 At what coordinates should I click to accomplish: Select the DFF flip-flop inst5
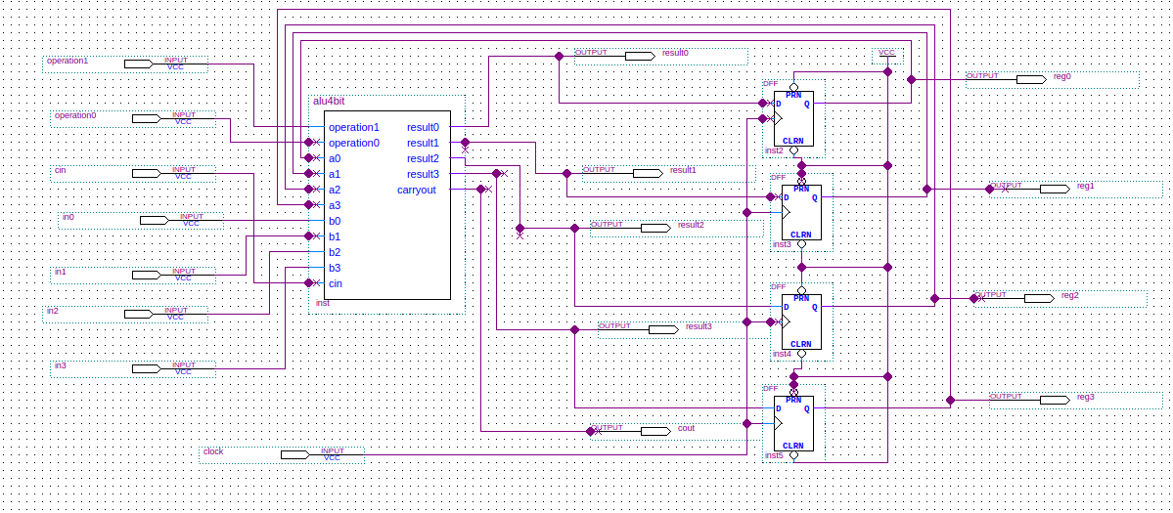tap(793, 423)
